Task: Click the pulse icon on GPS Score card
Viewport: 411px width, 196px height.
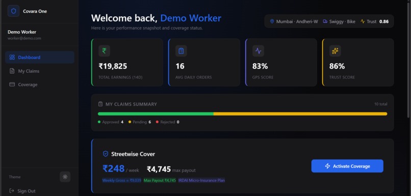Action: (258, 51)
